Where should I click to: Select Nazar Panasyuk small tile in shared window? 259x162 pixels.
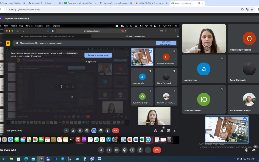point(166,77)
